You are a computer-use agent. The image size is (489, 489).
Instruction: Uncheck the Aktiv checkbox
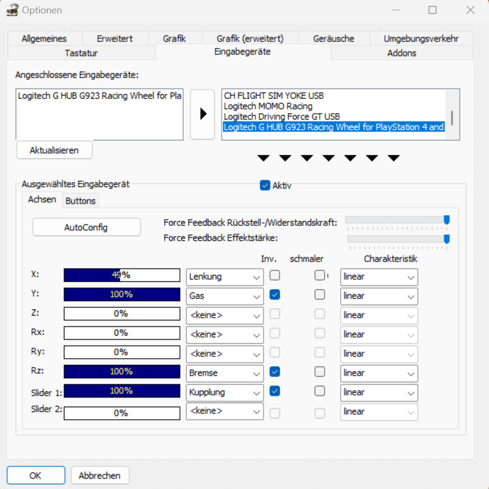[x=265, y=185]
